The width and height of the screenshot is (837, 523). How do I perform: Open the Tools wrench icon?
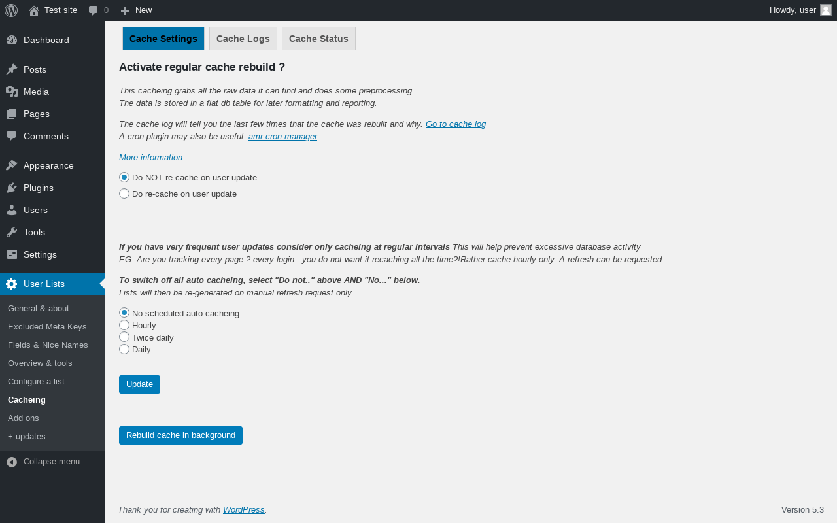click(x=12, y=232)
